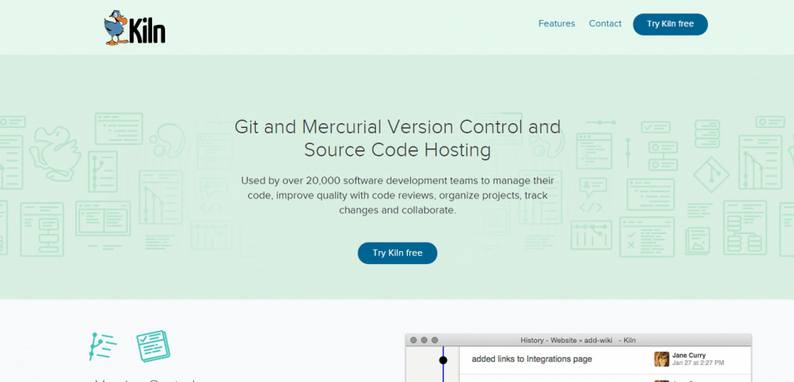Image resolution: width=794 pixels, height=382 pixels.
Task: Click the checklist document feature icon
Action: 153,346
